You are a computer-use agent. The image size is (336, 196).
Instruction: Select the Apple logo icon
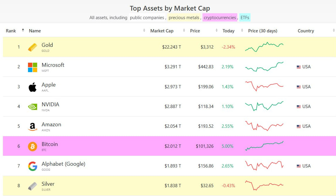point(33,87)
